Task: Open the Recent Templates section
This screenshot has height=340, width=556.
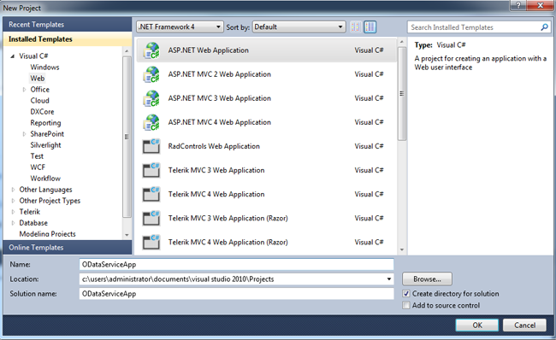Action: (68, 25)
